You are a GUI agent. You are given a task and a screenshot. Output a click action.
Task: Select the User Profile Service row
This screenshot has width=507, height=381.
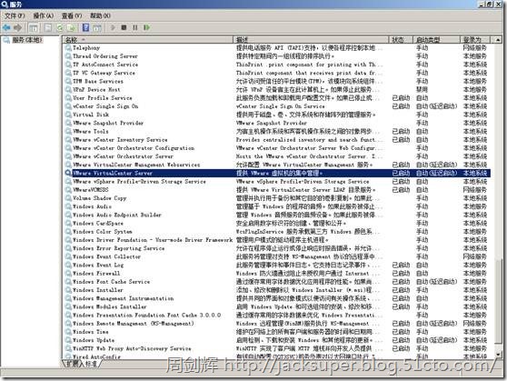(x=102, y=98)
